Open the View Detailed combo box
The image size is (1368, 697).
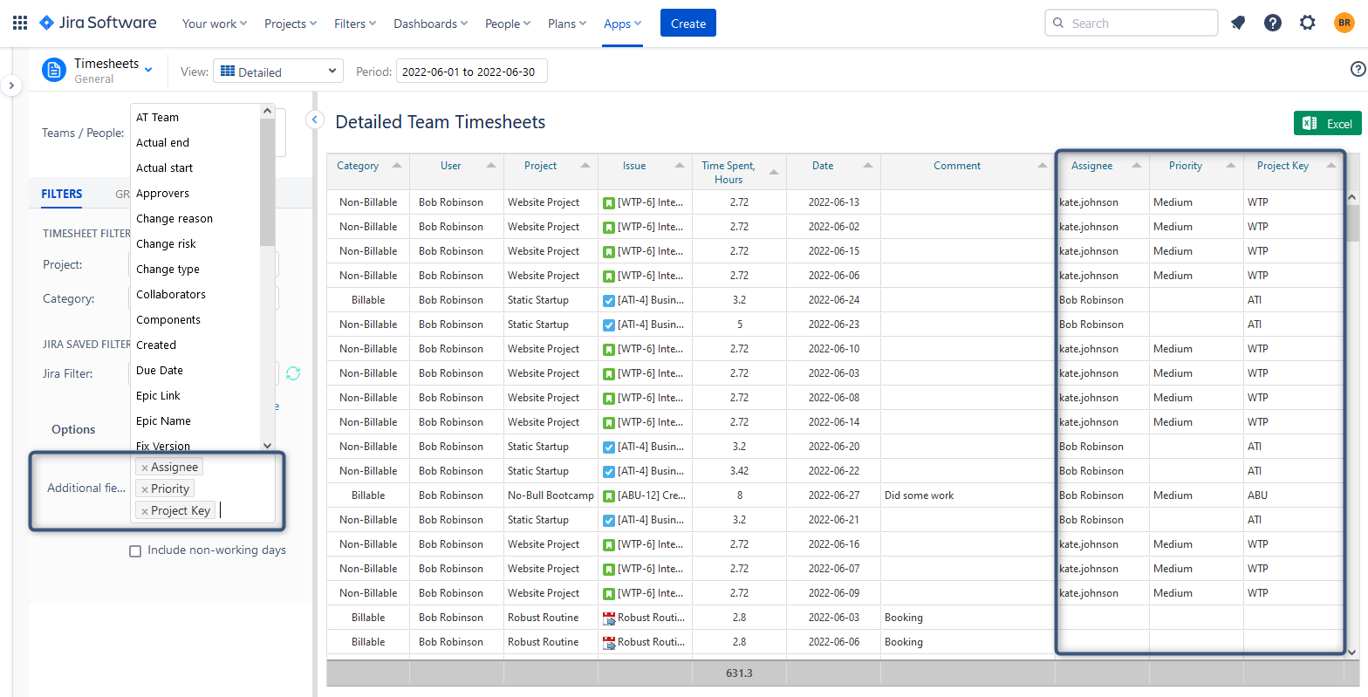tap(278, 72)
